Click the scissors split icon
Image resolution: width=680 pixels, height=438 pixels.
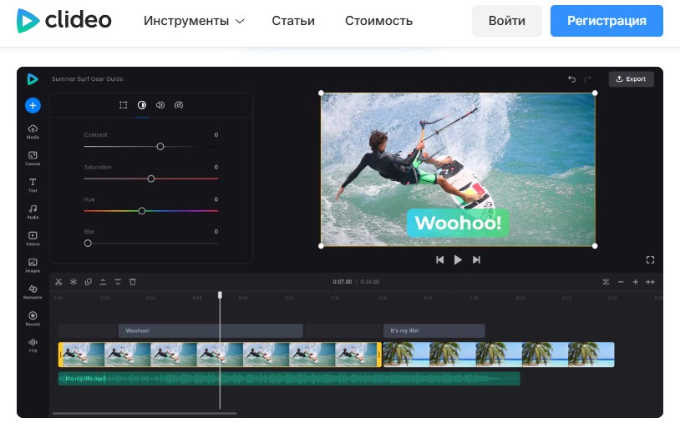pyautogui.click(x=58, y=282)
